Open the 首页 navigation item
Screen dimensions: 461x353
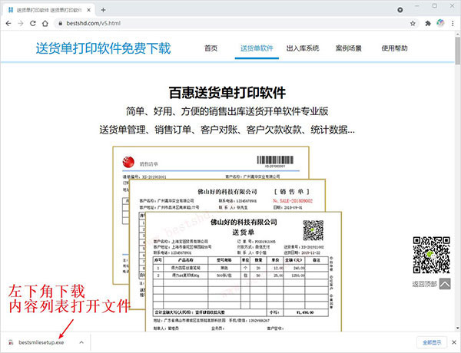211,48
